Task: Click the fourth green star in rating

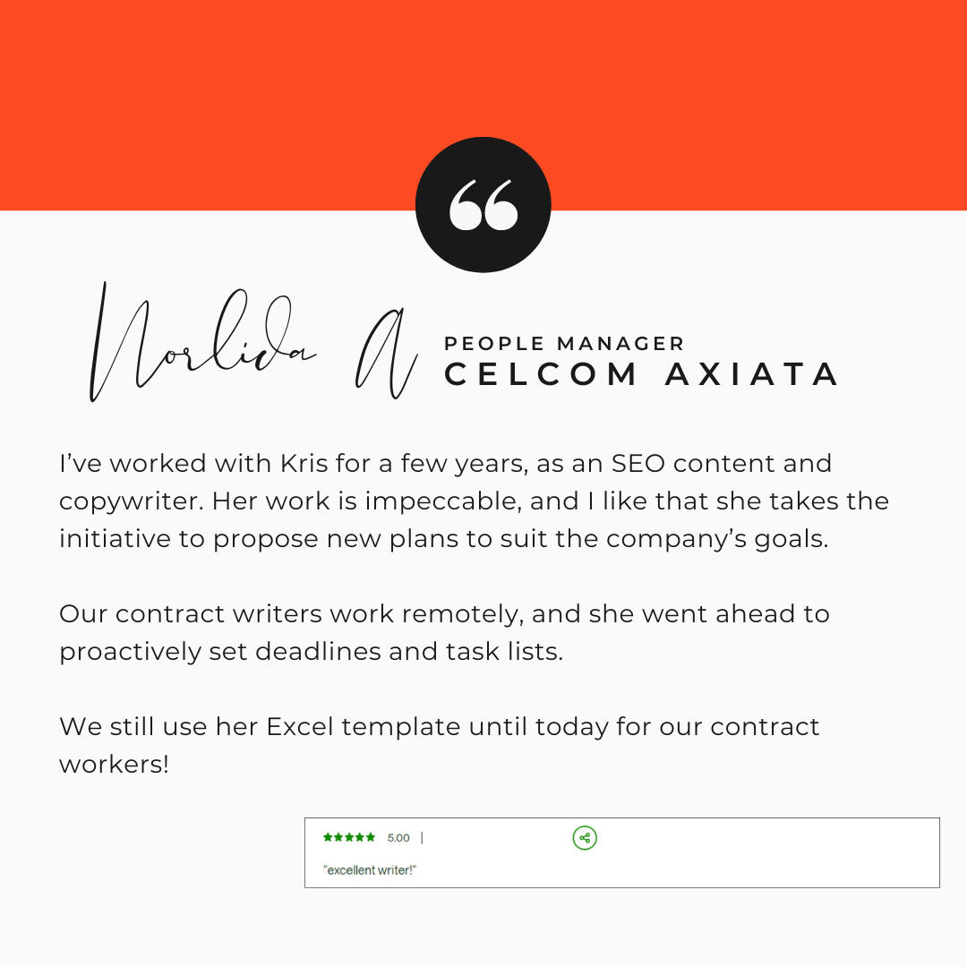Action: tap(360, 837)
